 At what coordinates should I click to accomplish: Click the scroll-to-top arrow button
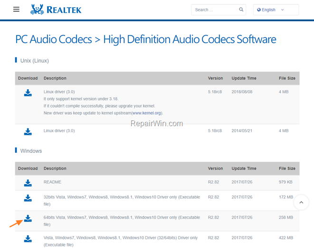click(x=301, y=202)
